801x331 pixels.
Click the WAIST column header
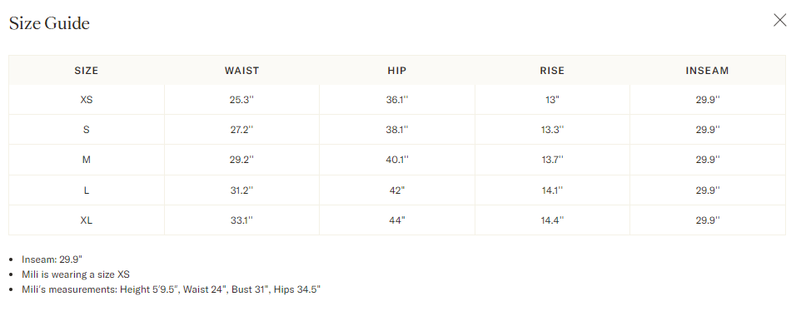point(241,71)
